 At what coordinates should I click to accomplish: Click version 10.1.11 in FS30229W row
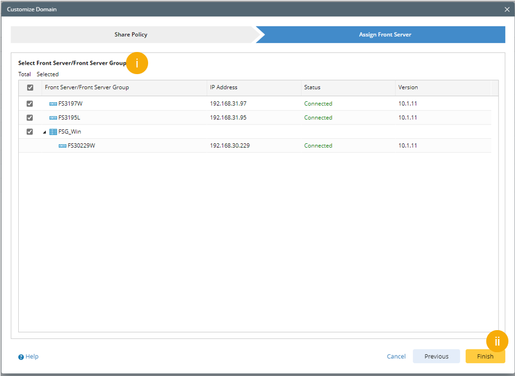[x=408, y=145]
